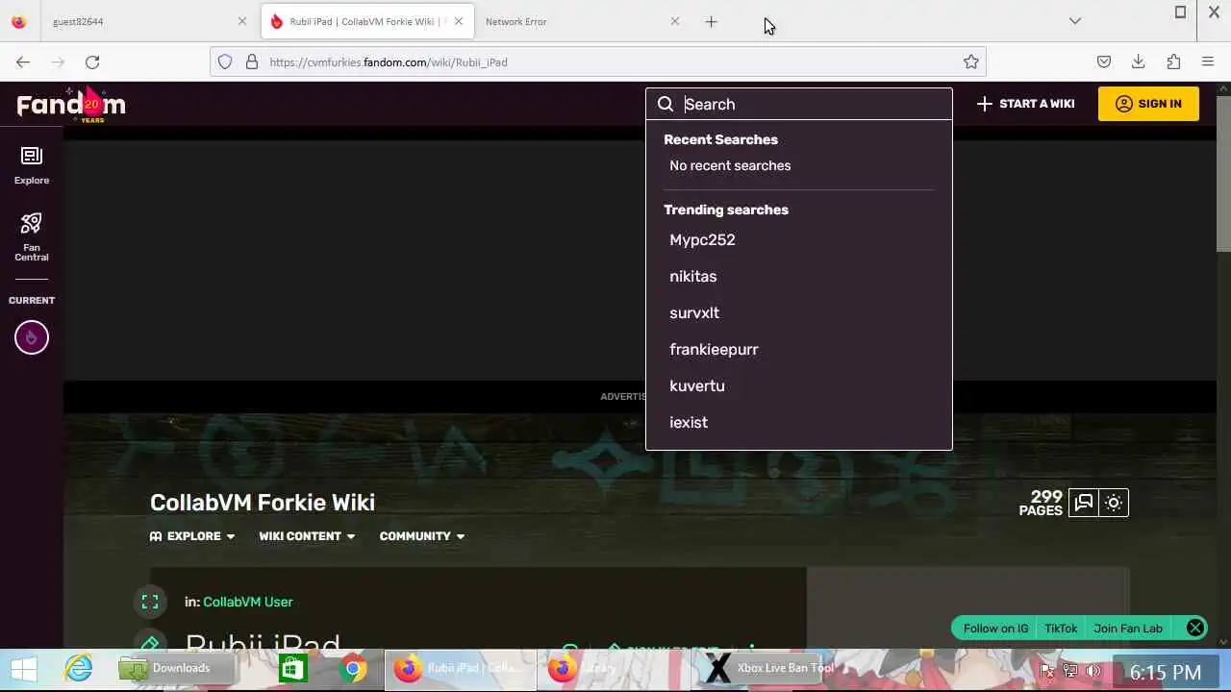Open the List all tabs chevron
Screen dimensions: 1231x692
(1075, 21)
